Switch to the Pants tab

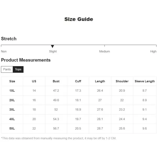pyautogui.click(x=7, y=69)
